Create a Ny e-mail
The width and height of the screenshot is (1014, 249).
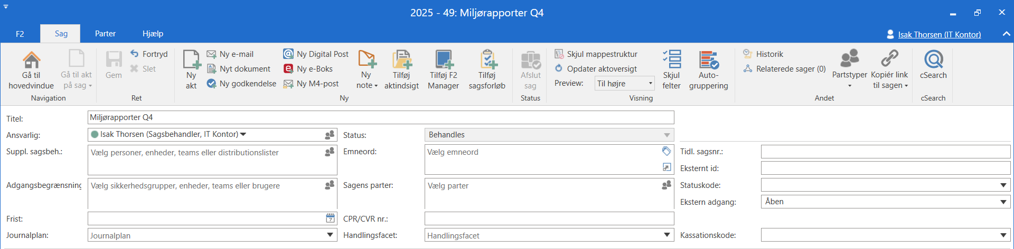pos(230,54)
